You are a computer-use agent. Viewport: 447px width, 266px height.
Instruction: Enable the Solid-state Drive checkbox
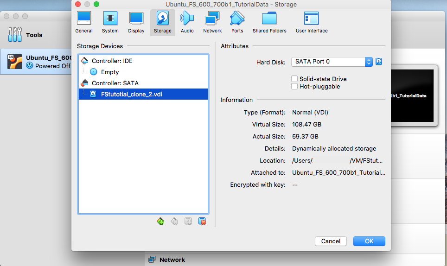(294, 79)
